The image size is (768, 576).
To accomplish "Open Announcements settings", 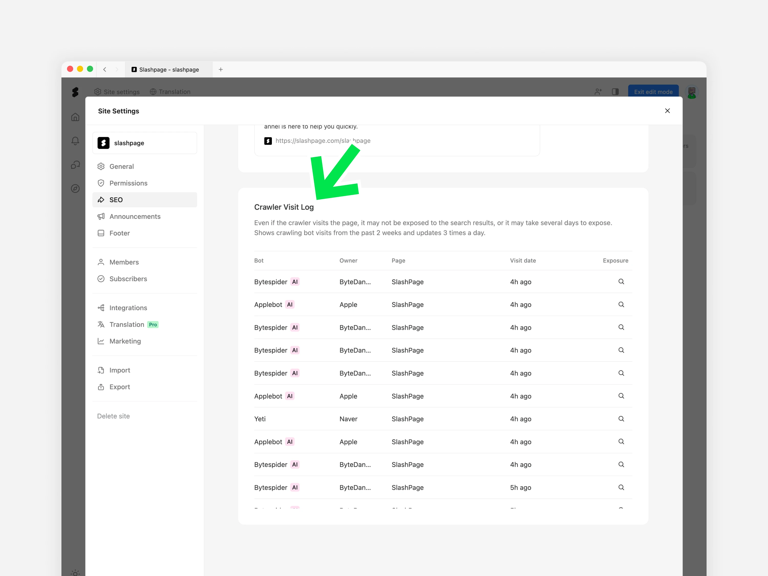I will coord(135,216).
